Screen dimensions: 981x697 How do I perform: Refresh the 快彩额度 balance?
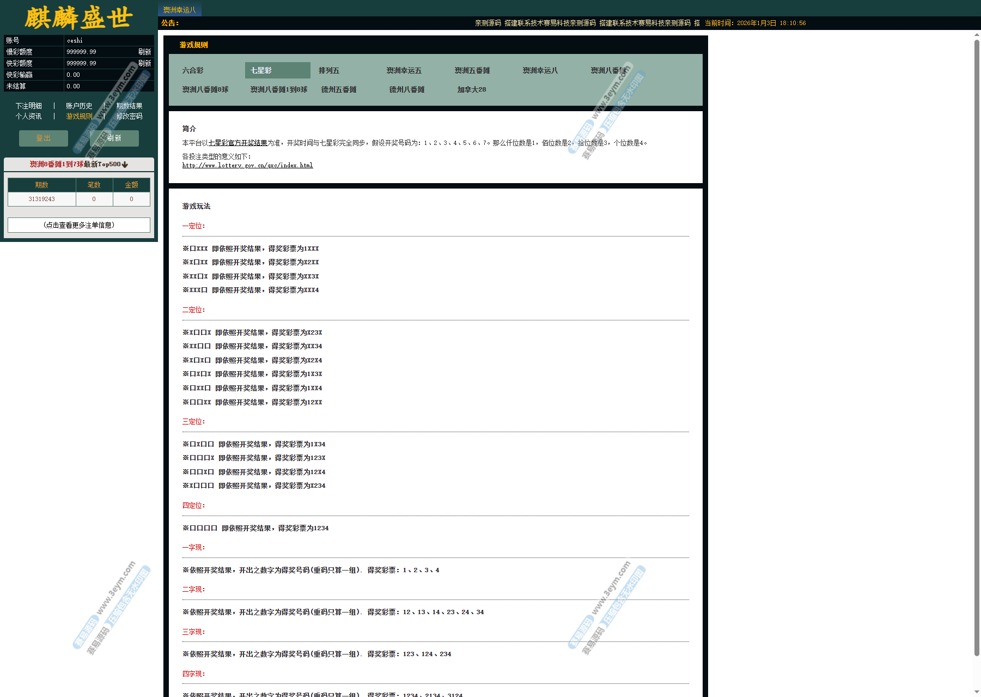pos(144,63)
